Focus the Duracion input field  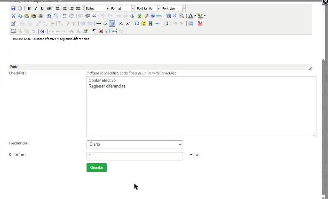(135, 156)
